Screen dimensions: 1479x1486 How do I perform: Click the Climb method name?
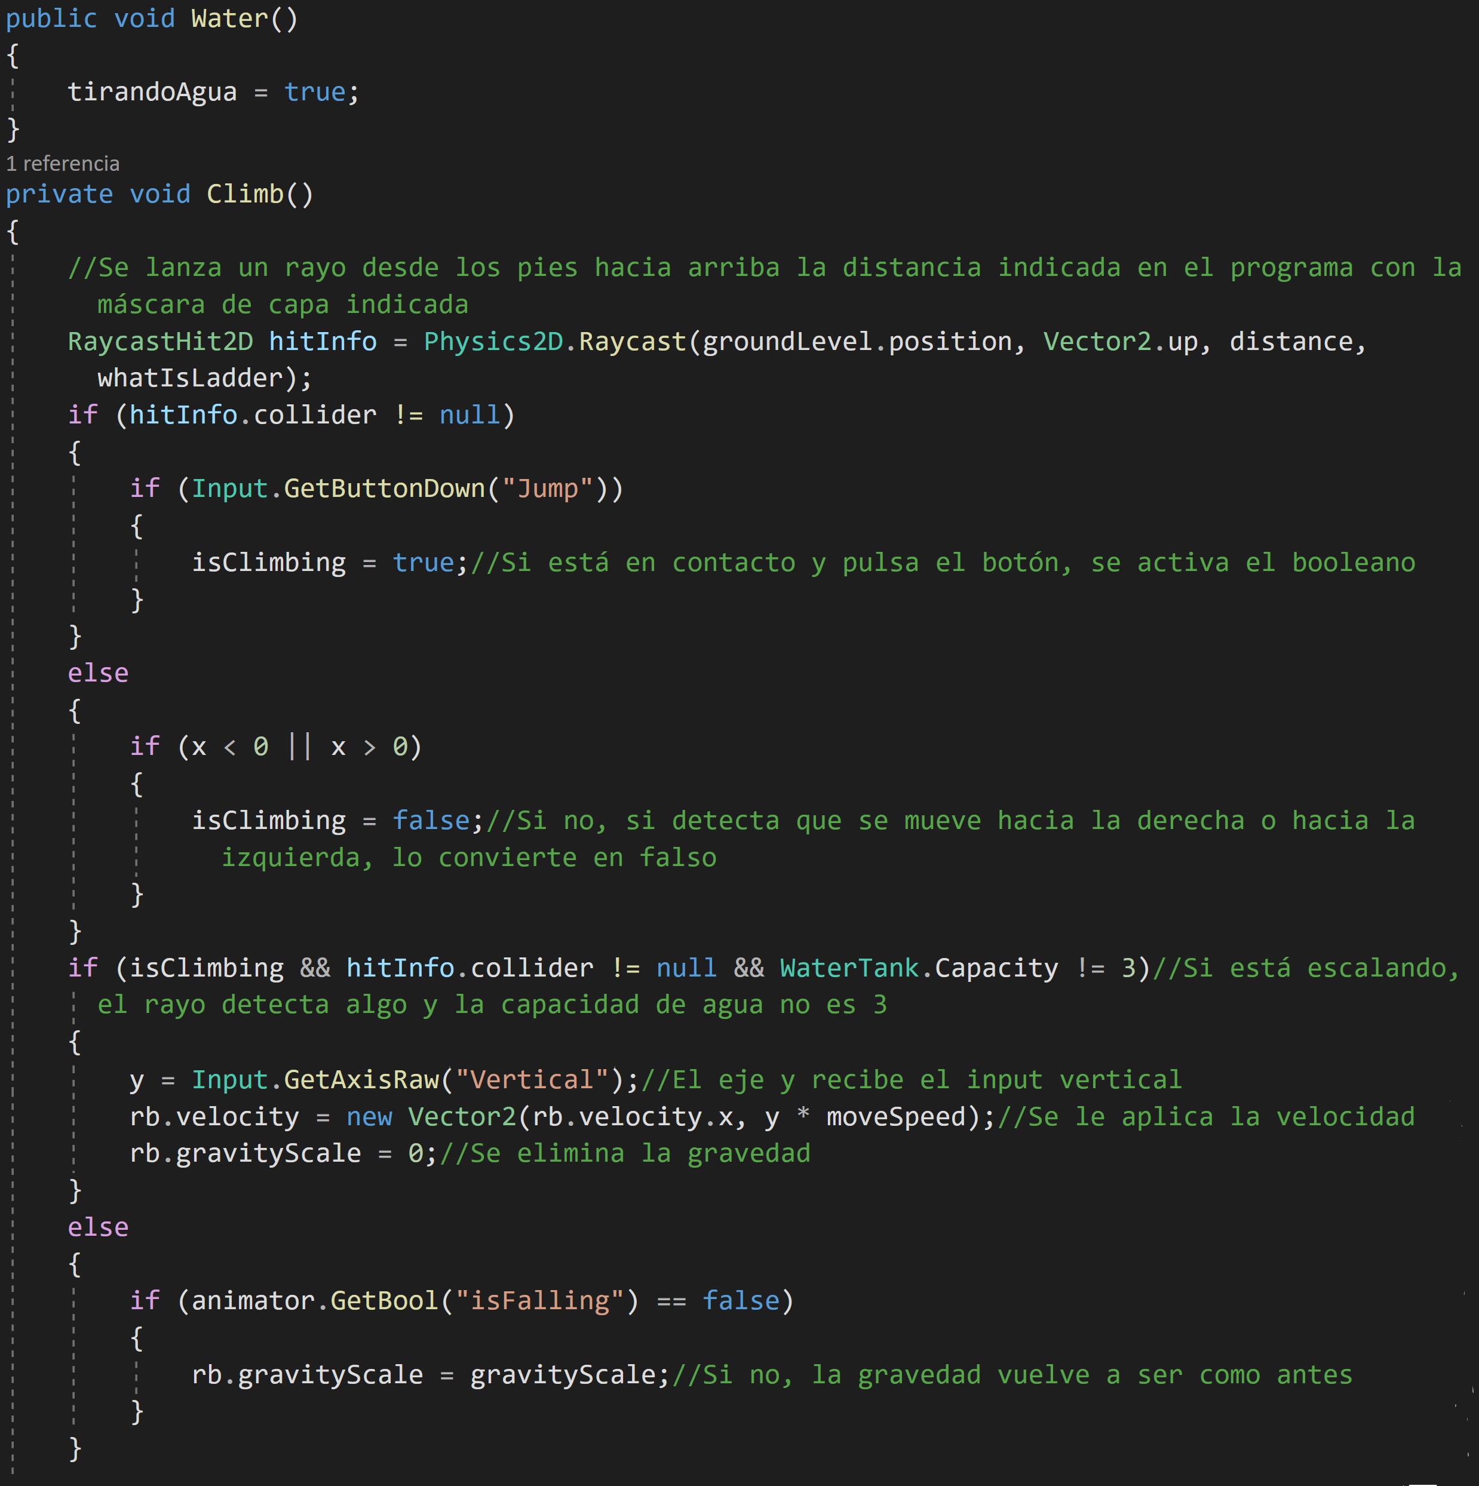point(244,194)
